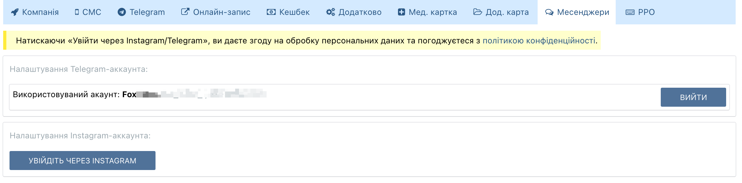Open the політикою конфіденційності link

click(539, 41)
